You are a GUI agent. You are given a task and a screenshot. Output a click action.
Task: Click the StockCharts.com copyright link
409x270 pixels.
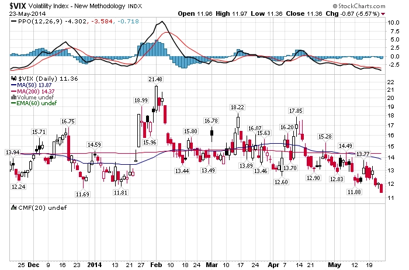[x=359, y=6]
